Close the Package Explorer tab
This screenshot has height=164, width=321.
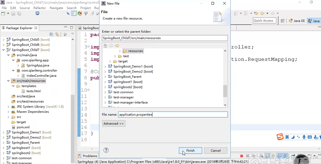pyautogui.click(x=36, y=28)
